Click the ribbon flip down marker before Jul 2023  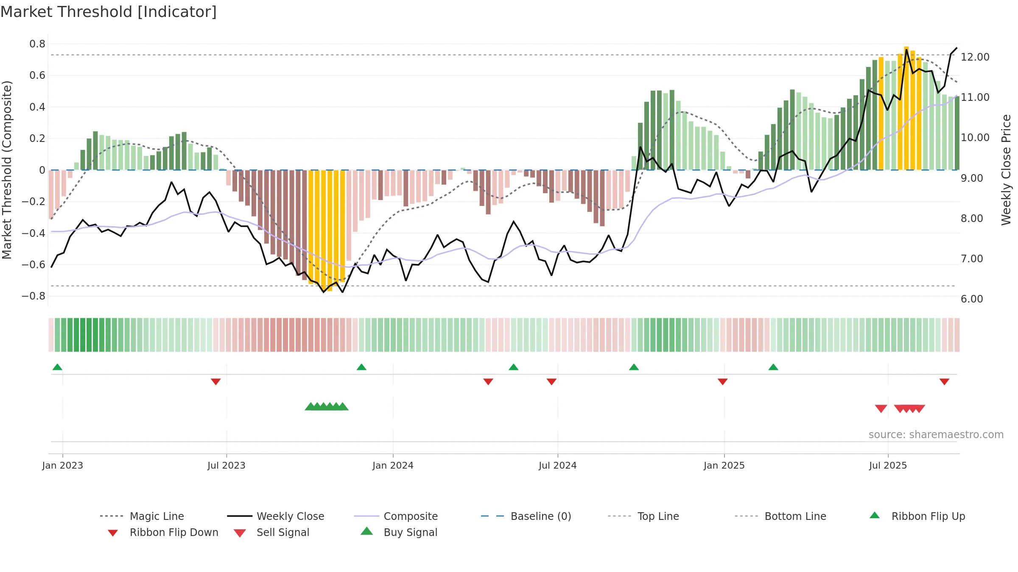216,382
